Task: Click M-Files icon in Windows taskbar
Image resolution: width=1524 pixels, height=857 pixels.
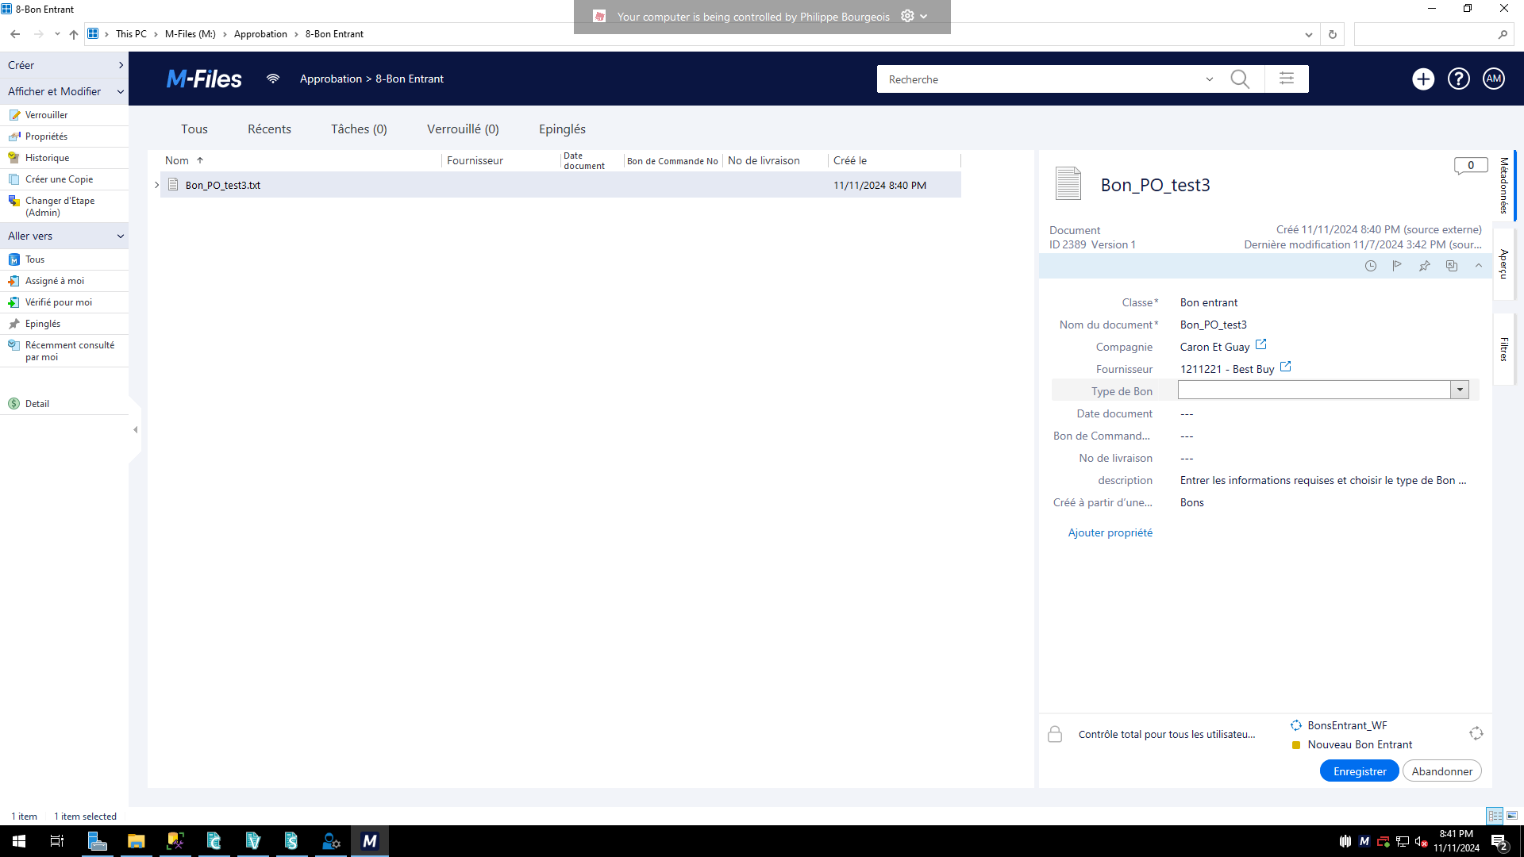Action: coord(370,841)
